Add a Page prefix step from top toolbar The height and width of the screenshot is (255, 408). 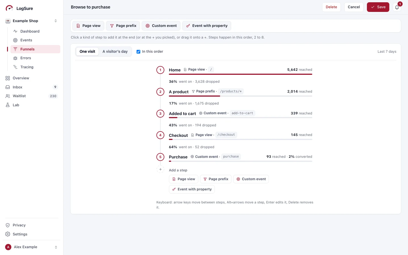(x=123, y=26)
